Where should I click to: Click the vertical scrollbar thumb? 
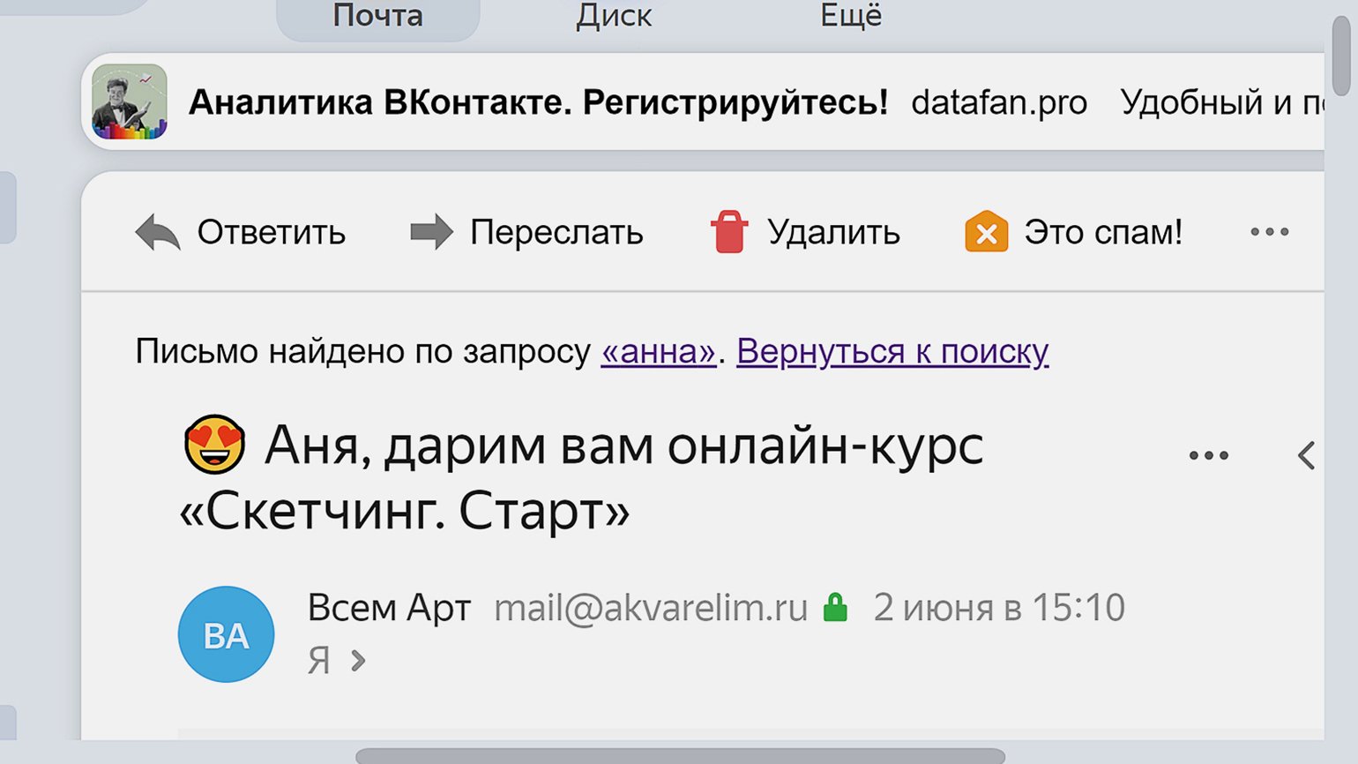[1341, 53]
